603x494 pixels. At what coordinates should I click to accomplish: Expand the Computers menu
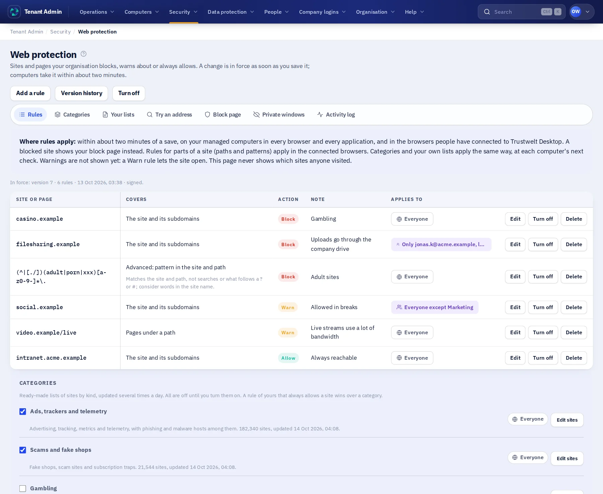pyautogui.click(x=142, y=12)
